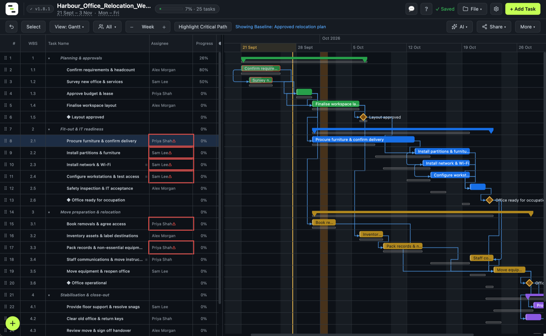The width and height of the screenshot is (546, 336).
Task: Click the Showing Baseline link
Action: 281,27
